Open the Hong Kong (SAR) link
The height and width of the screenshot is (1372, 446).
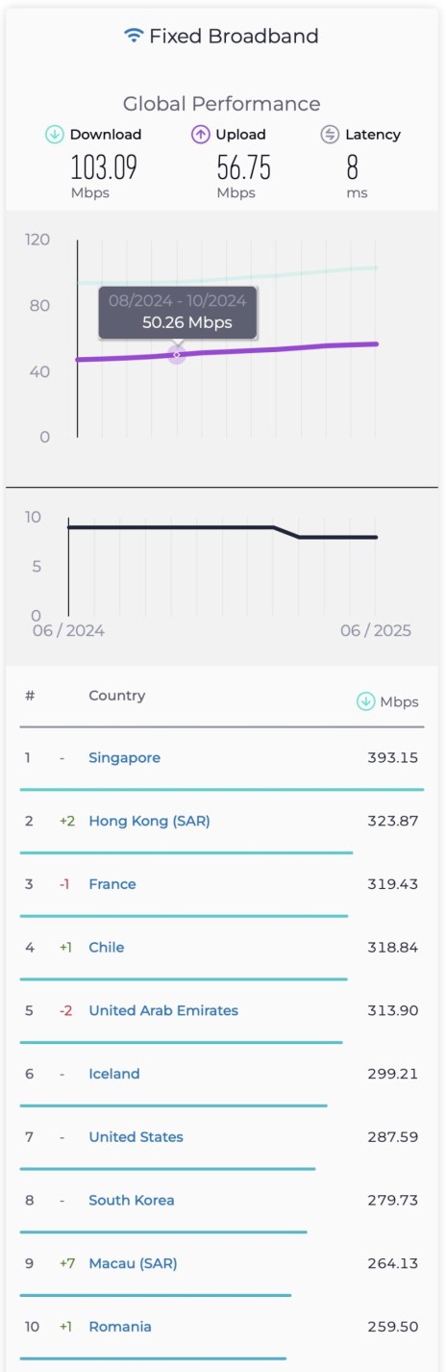click(149, 821)
